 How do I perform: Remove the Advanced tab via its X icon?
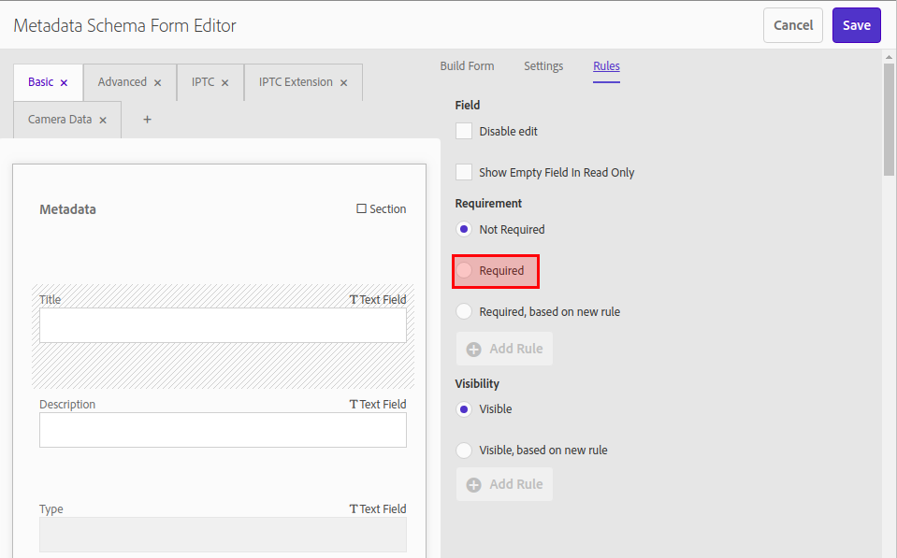pos(155,81)
